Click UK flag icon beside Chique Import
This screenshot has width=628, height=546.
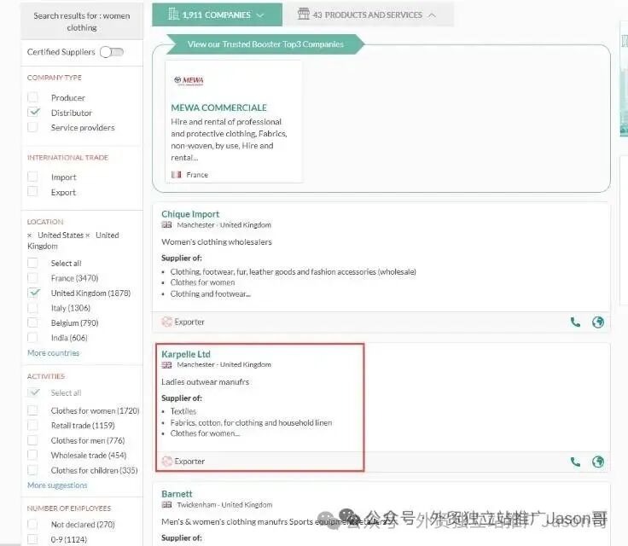pos(166,224)
